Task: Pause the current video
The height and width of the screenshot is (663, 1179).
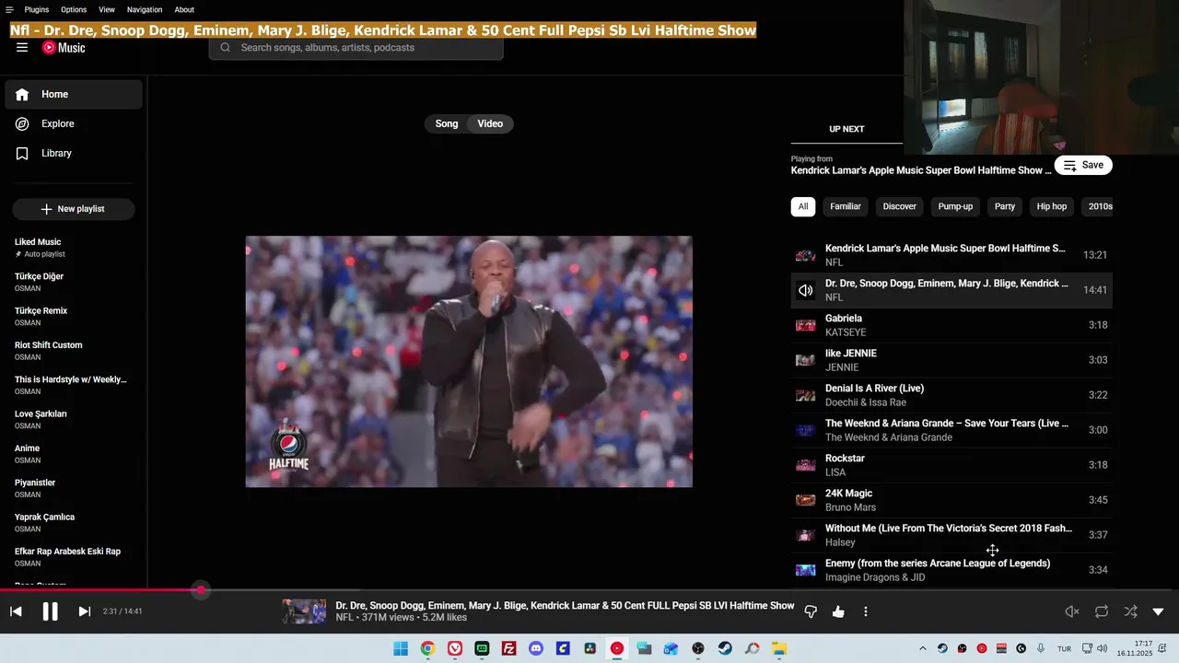Action: pyautogui.click(x=50, y=611)
